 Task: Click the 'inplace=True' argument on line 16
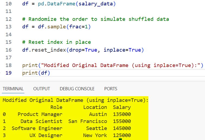point(122,50)
